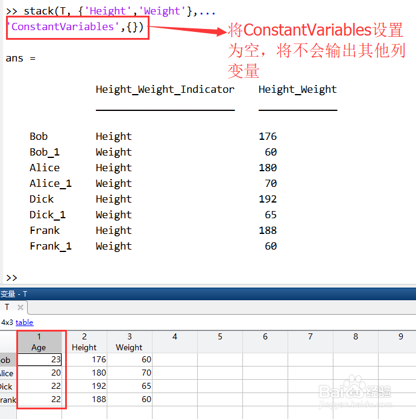Click Height_Weight_Indicator output header
Viewport: 416px width, 419px height.
click(165, 89)
